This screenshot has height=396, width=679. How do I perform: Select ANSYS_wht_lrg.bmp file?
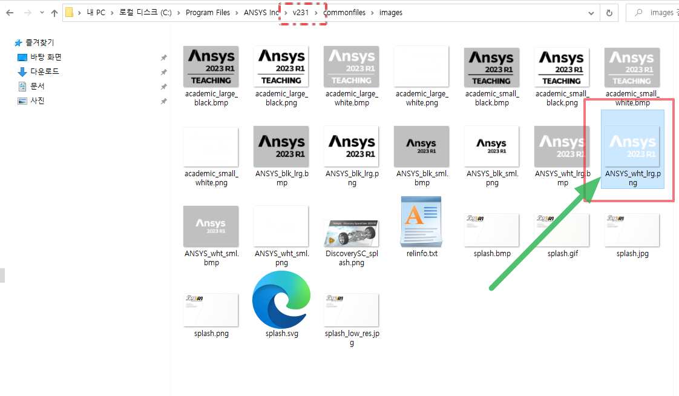(562, 156)
